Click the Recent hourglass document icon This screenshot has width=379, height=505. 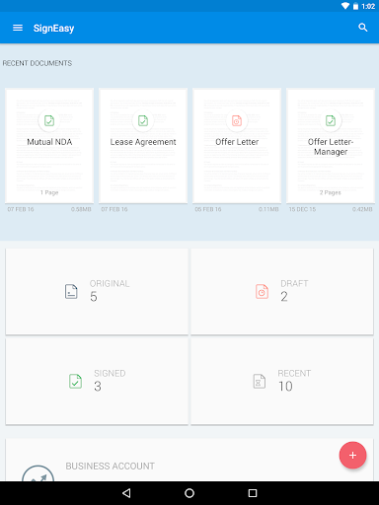pyautogui.click(x=260, y=382)
